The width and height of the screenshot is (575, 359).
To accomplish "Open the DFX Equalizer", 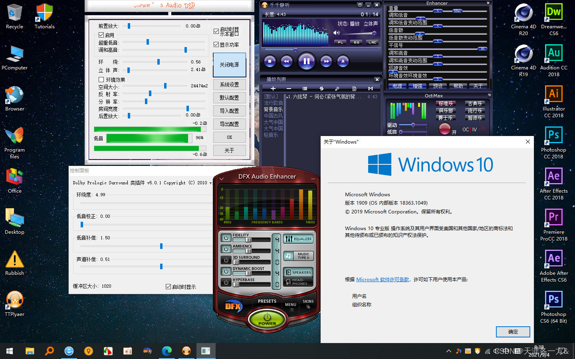I will (299, 239).
